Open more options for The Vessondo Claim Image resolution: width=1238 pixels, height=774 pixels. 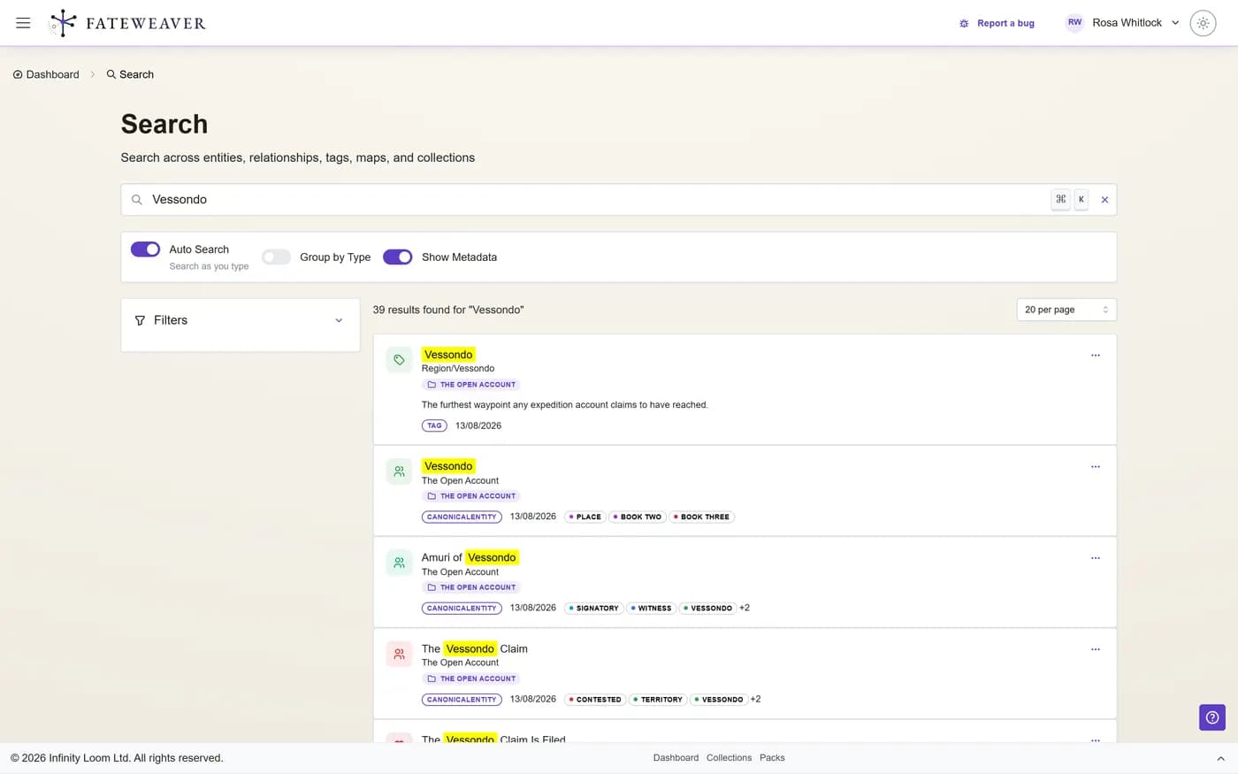(1095, 649)
